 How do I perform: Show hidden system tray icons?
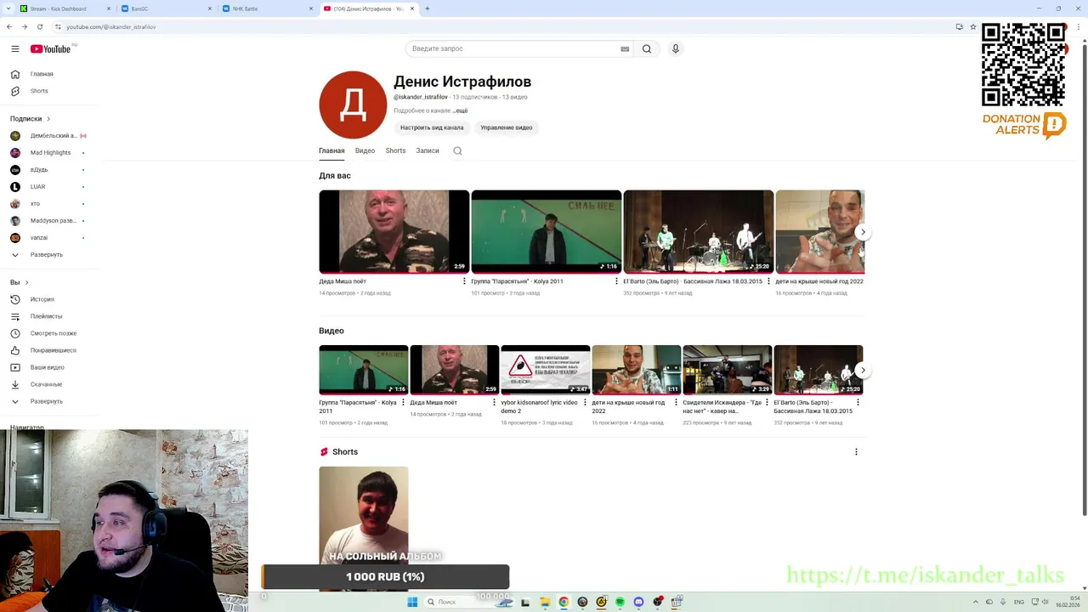[975, 602]
